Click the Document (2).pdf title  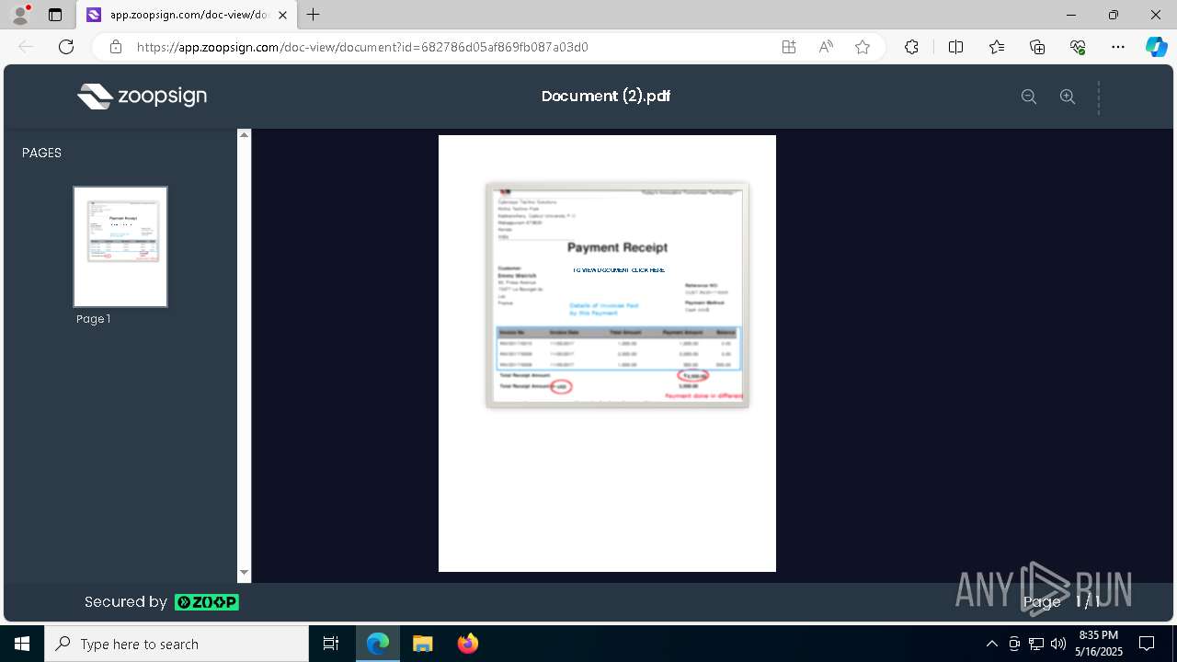point(606,97)
